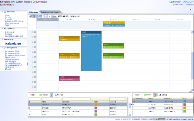Click green Pokaż arrow icon
The height and width of the screenshot is (121, 194).
click(x=41, y=95)
